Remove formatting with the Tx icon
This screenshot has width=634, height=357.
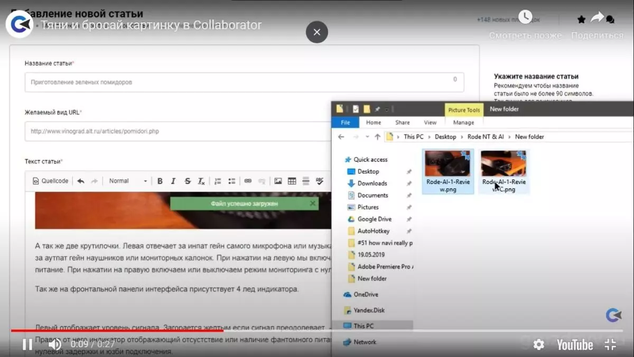coord(201,181)
